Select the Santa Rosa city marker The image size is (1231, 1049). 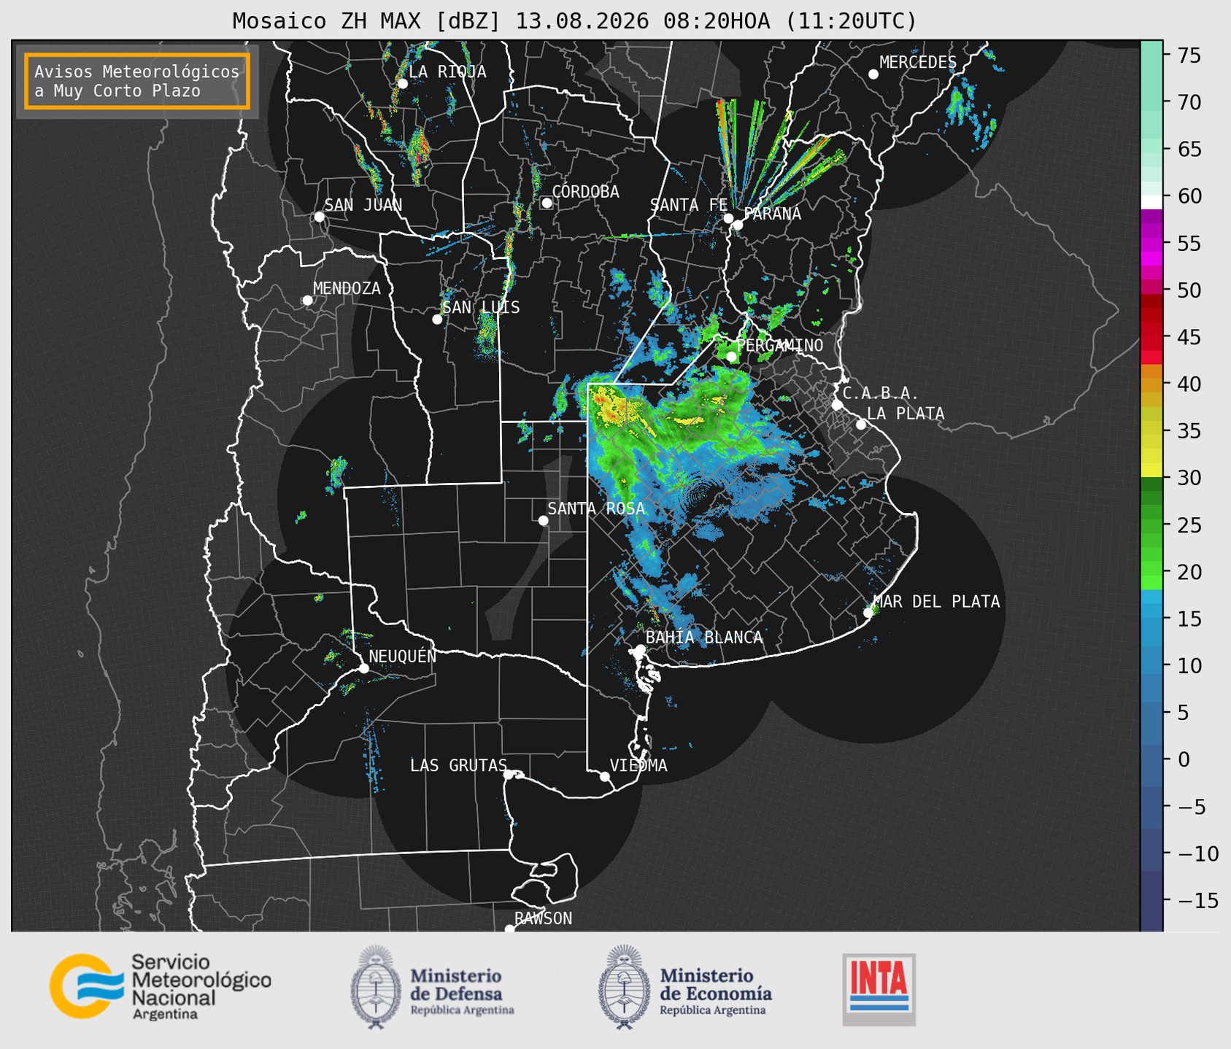[543, 520]
